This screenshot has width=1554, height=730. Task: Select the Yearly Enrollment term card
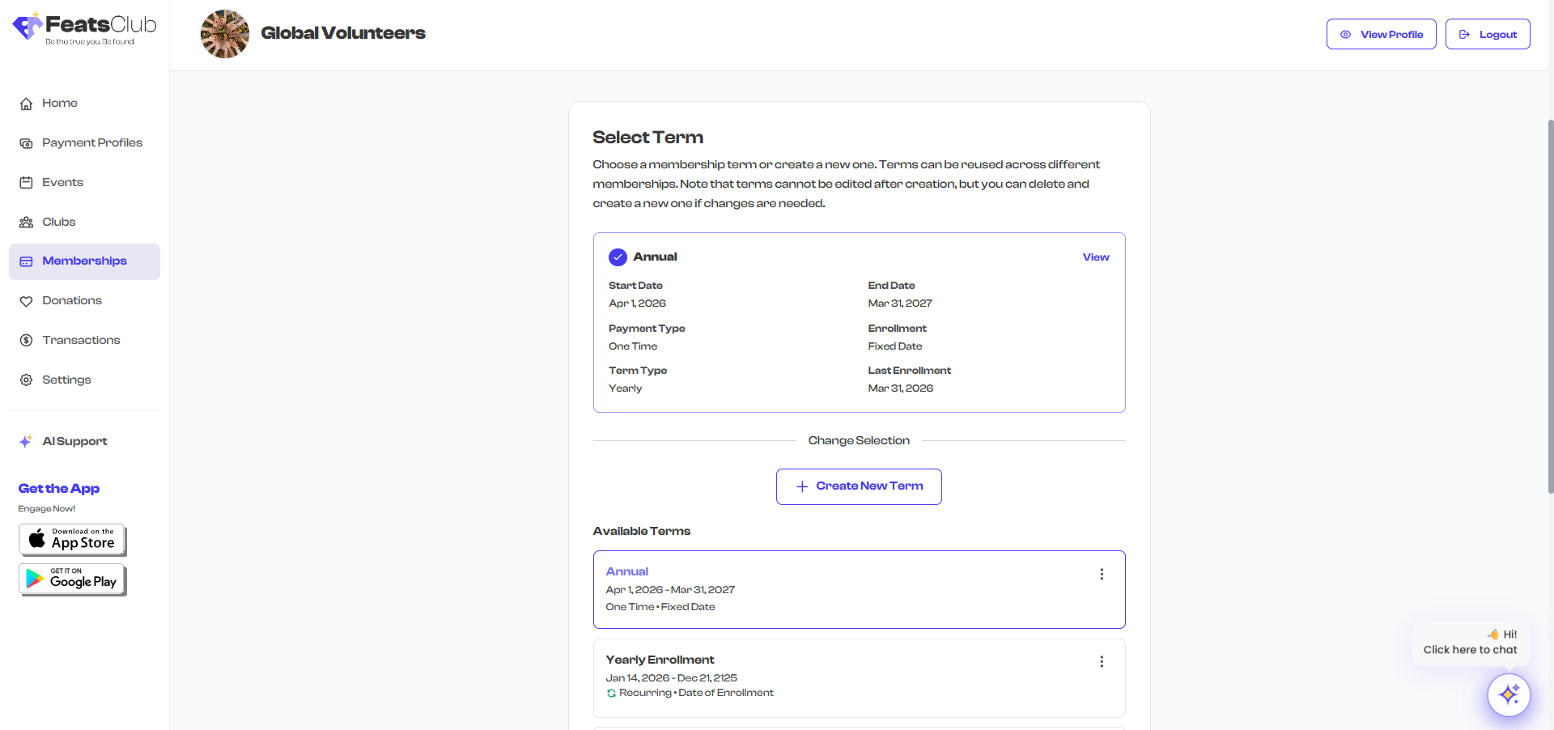[859, 678]
